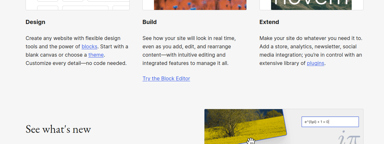
Task: Click the Design preview thumbnail
Action: click(x=77, y=5)
